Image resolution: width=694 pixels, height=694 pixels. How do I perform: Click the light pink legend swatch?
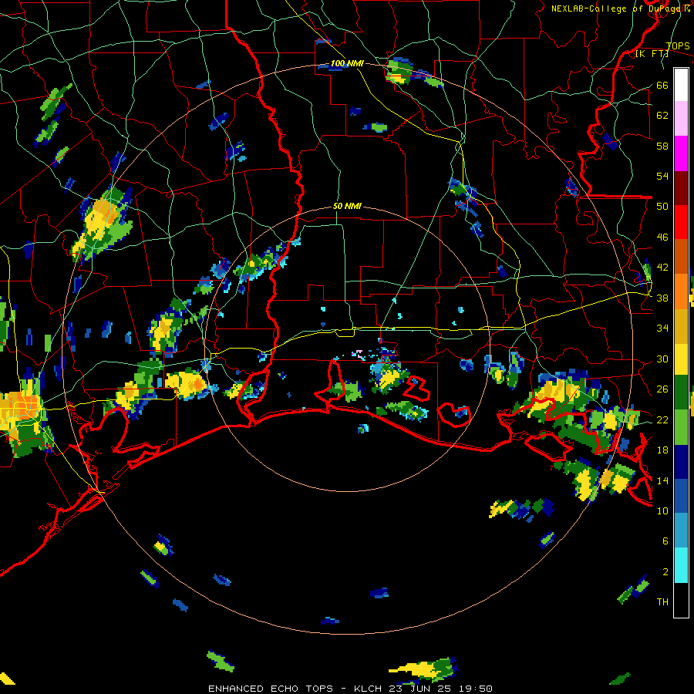(x=681, y=119)
